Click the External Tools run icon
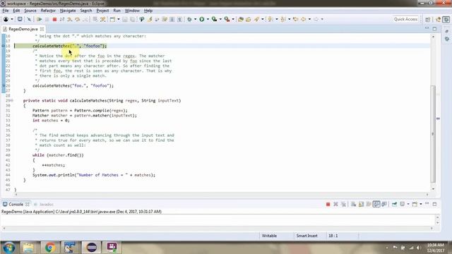The image size is (452, 254). 227,19
